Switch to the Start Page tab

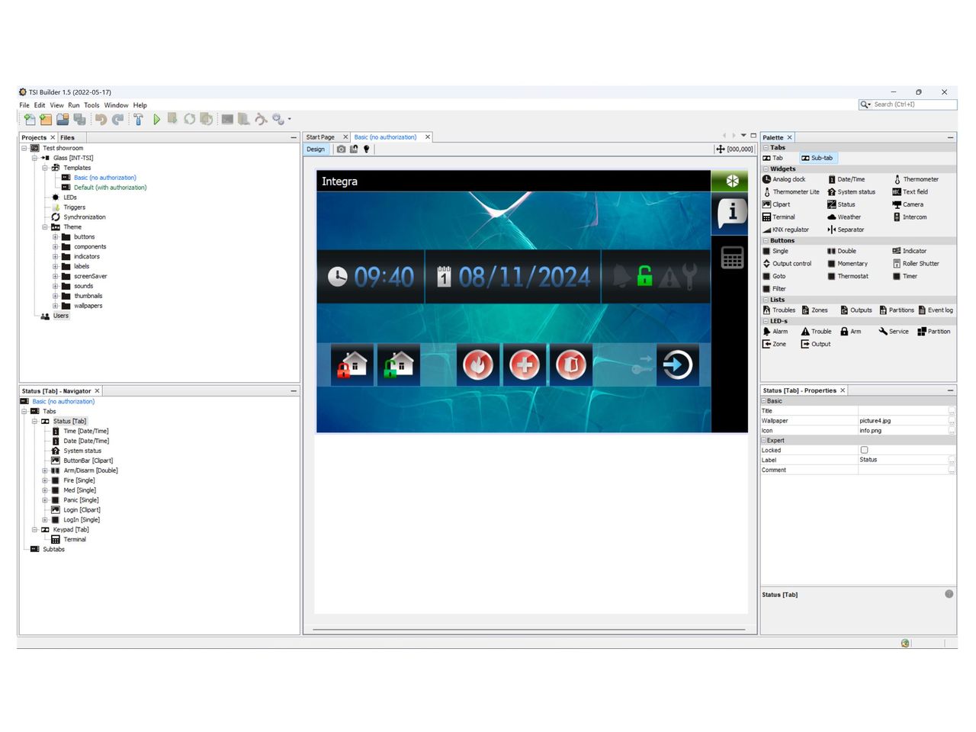pyautogui.click(x=320, y=137)
